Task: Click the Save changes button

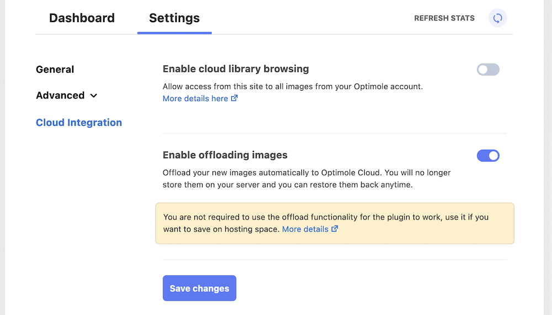Action: coord(199,288)
